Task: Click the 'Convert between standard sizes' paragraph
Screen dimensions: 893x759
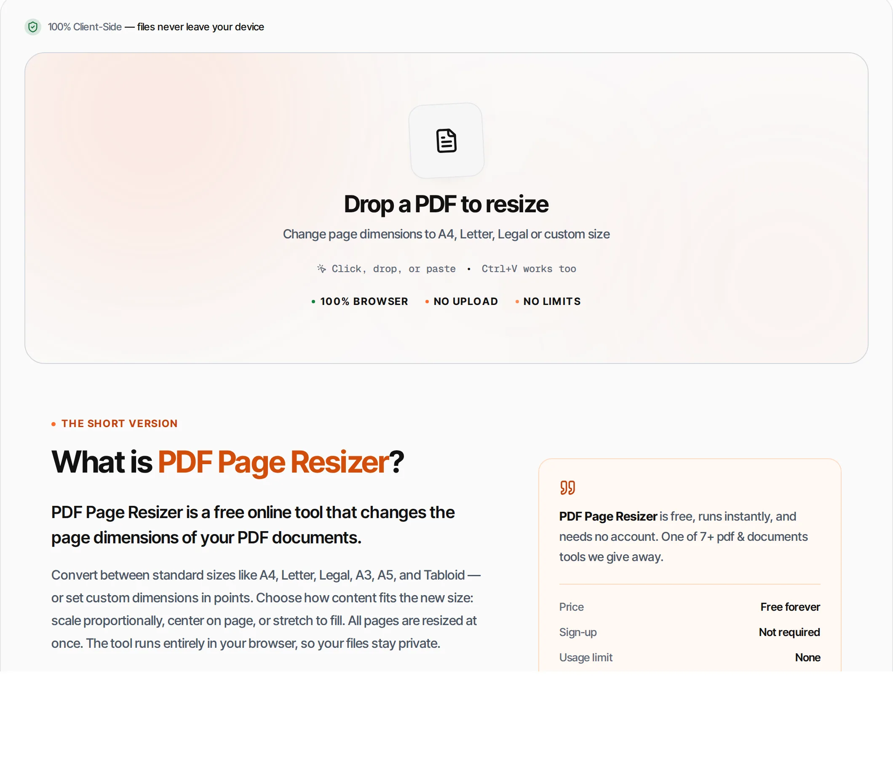Action: [x=266, y=609]
